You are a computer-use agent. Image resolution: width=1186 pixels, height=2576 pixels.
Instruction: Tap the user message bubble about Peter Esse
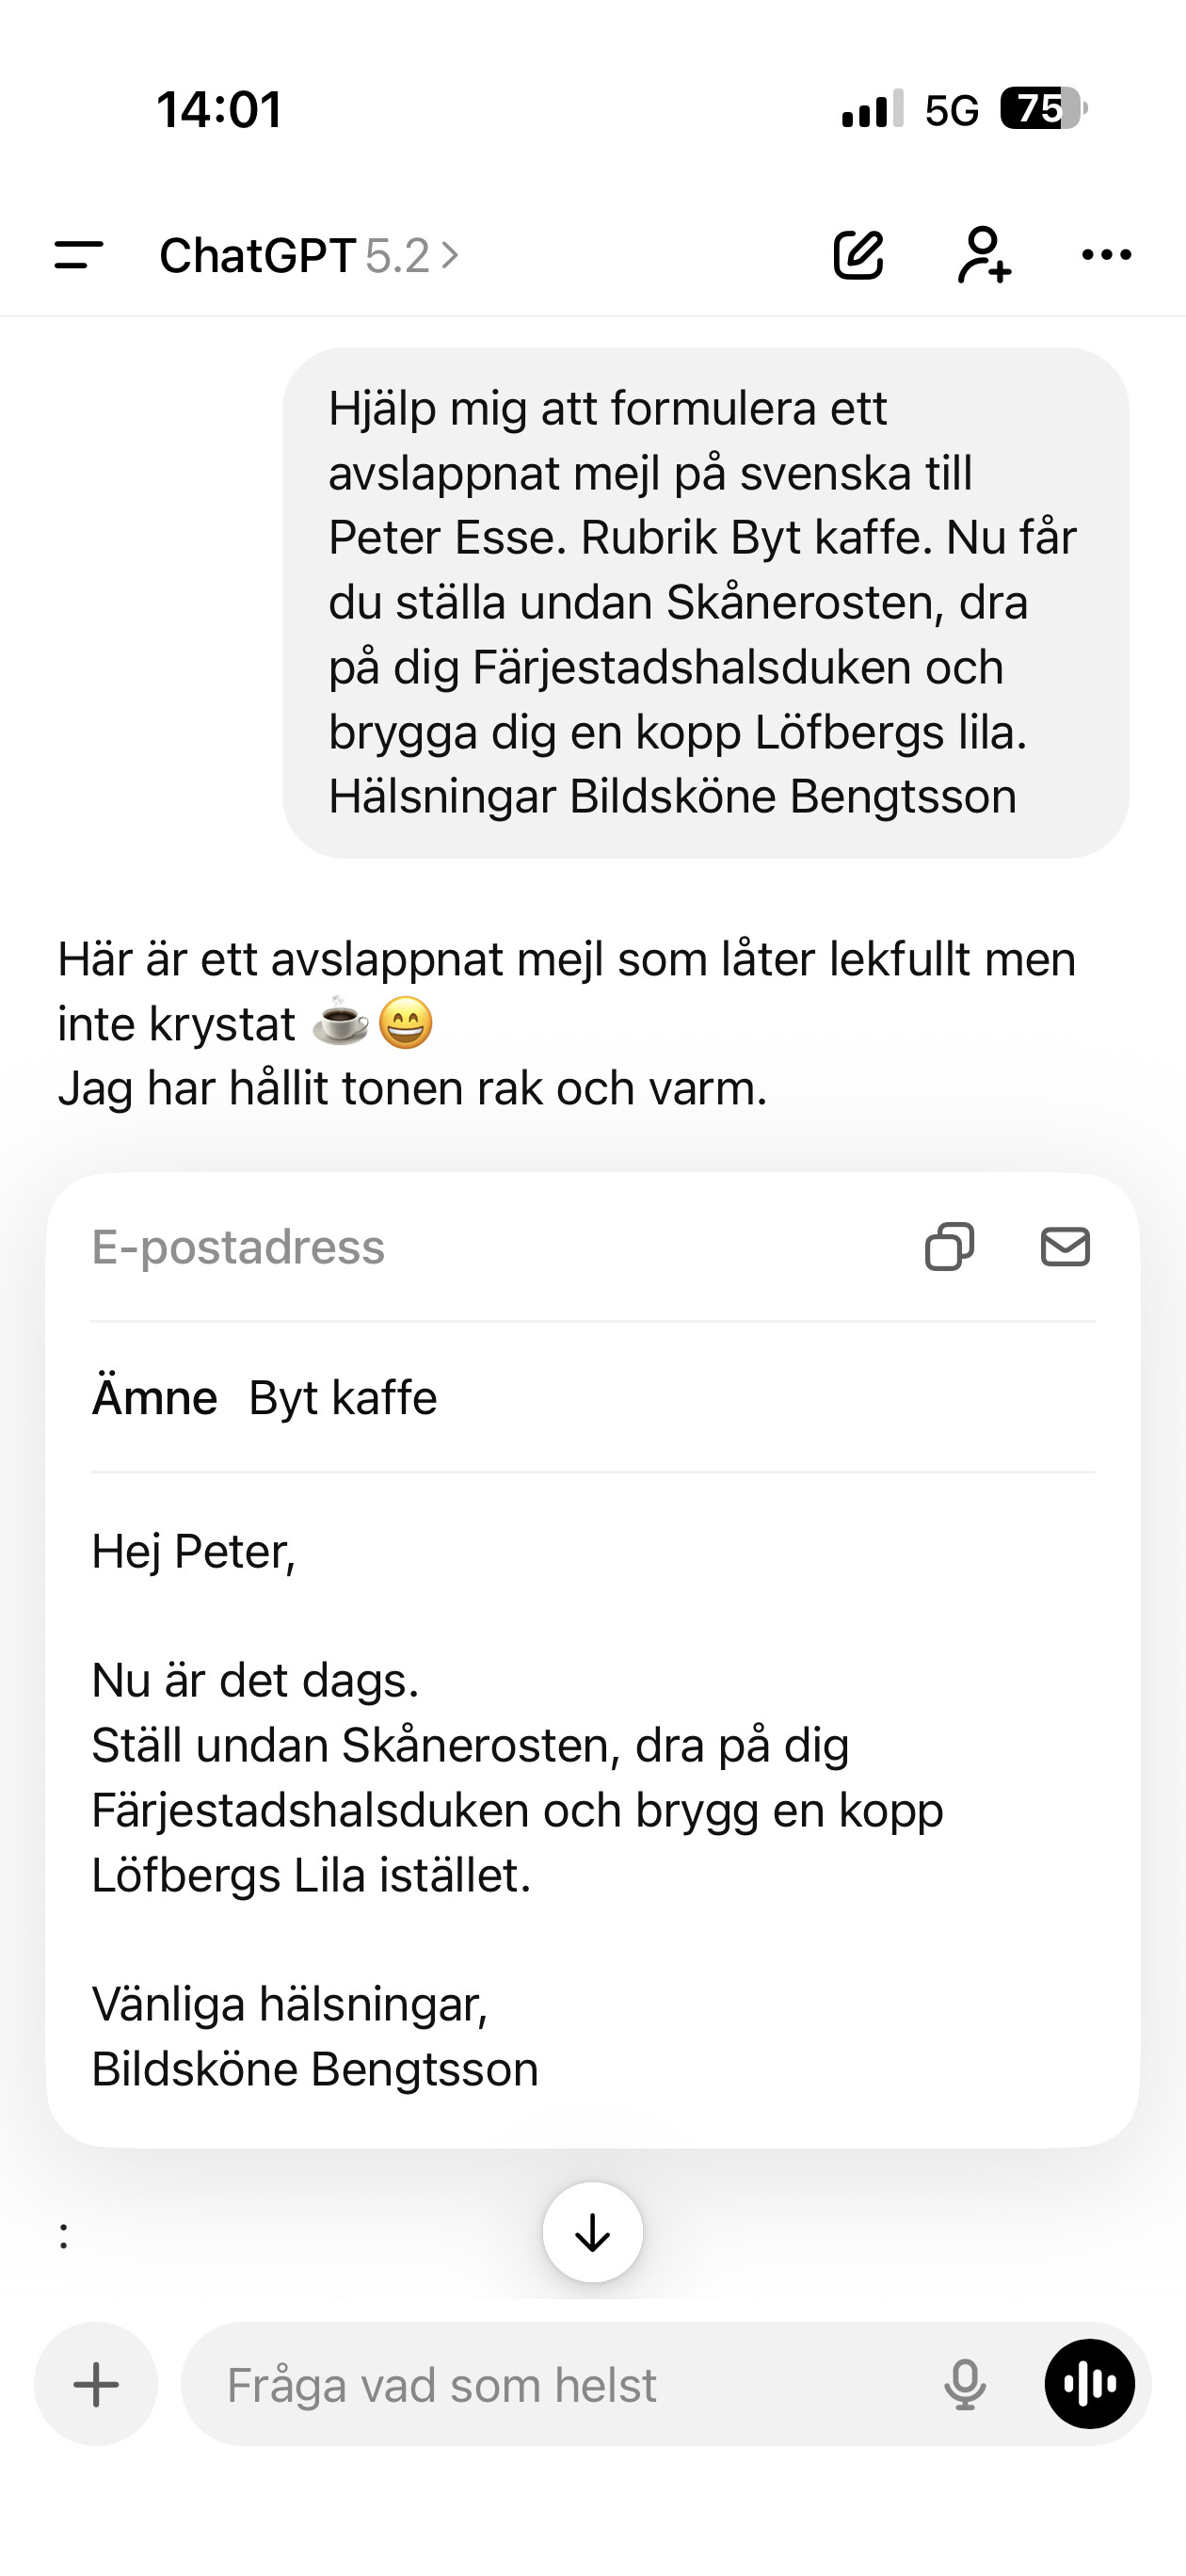(x=706, y=603)
